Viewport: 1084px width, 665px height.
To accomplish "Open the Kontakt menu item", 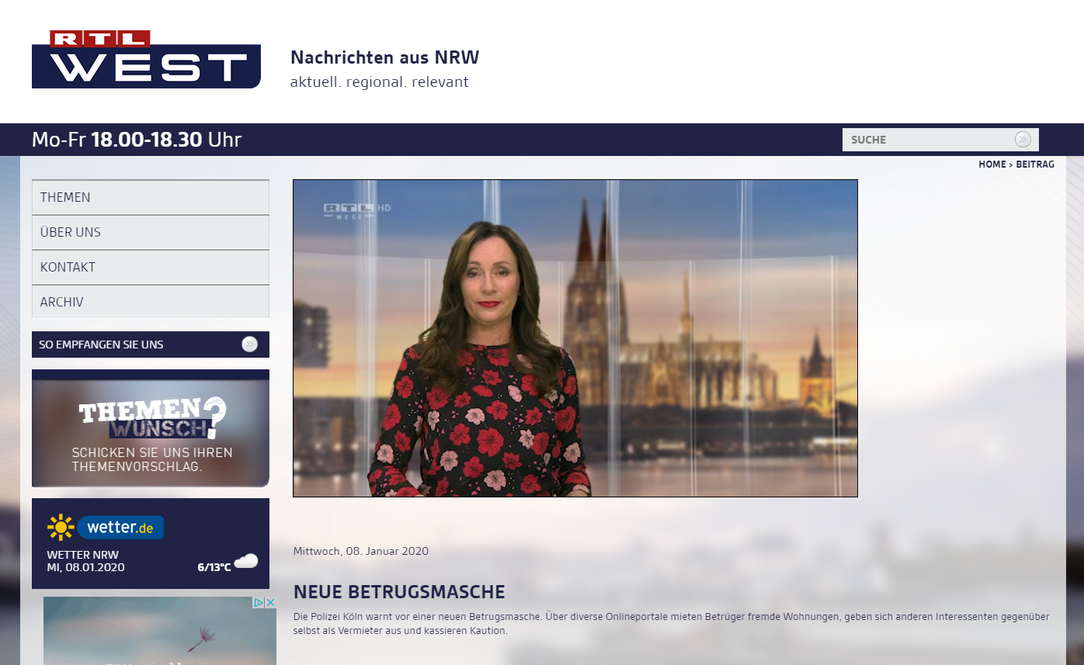I will [x=151, y=267].
